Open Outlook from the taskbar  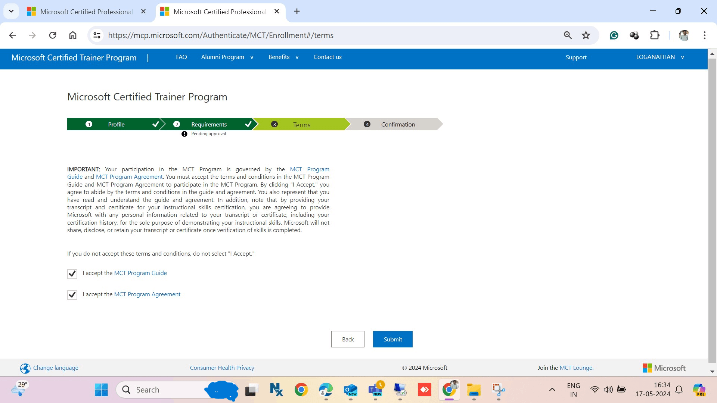point(351,390)
